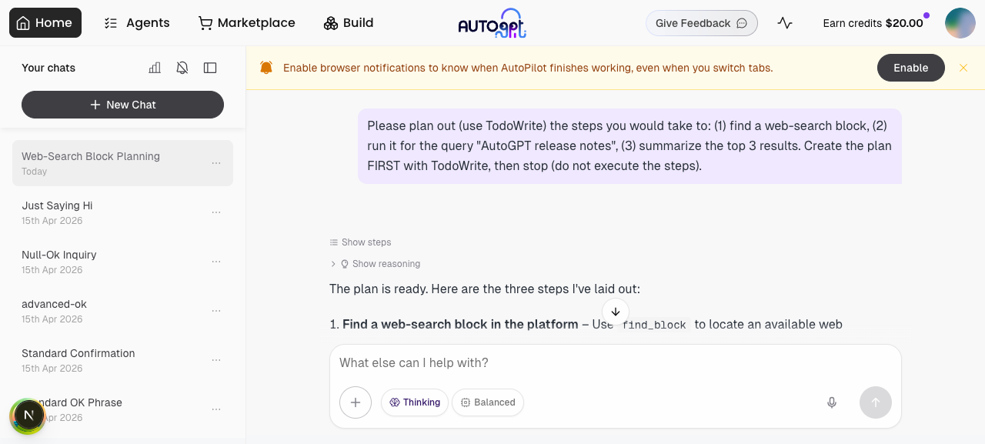
Task: Collapse the chats sidebar panel
Action: point(210,68)
